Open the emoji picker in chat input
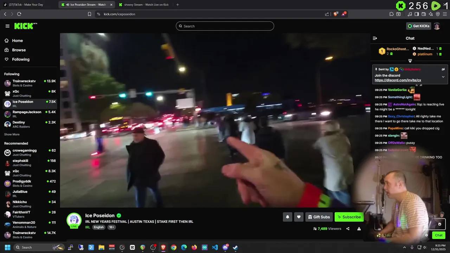450x253 pixels. pos(439,224)
